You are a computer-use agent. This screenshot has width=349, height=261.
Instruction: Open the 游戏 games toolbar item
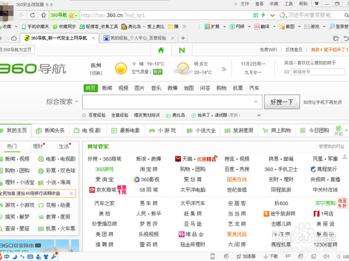pyautogui.click(x=312, y=27)
